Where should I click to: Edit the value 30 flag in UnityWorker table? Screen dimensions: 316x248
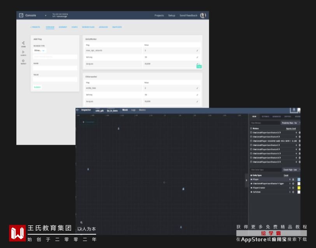[x=197, y=57]
